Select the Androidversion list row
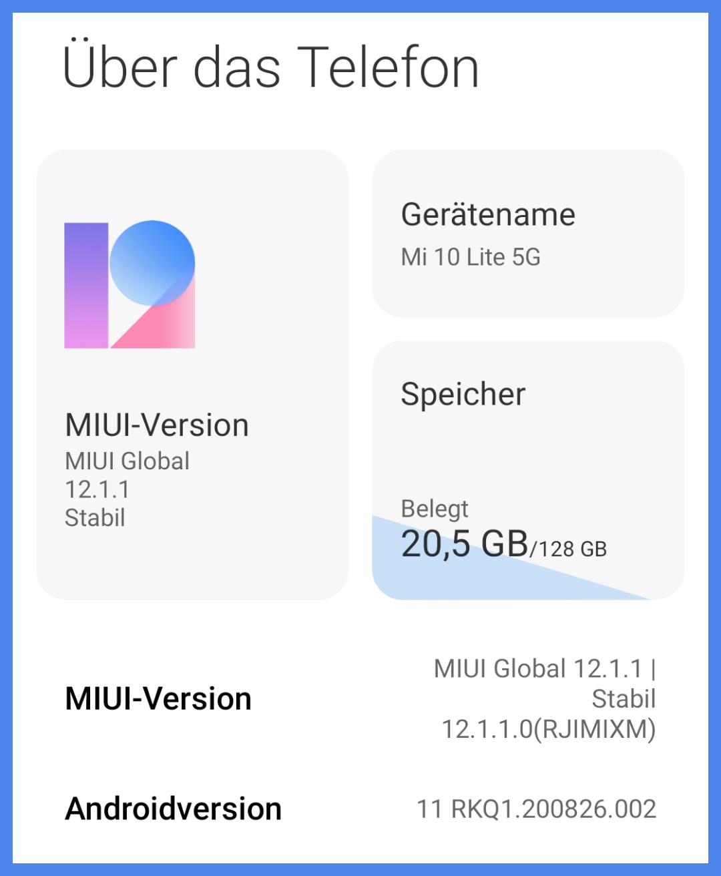The height and width of the screenshot is (876, 721). click(x=360, y=809)
